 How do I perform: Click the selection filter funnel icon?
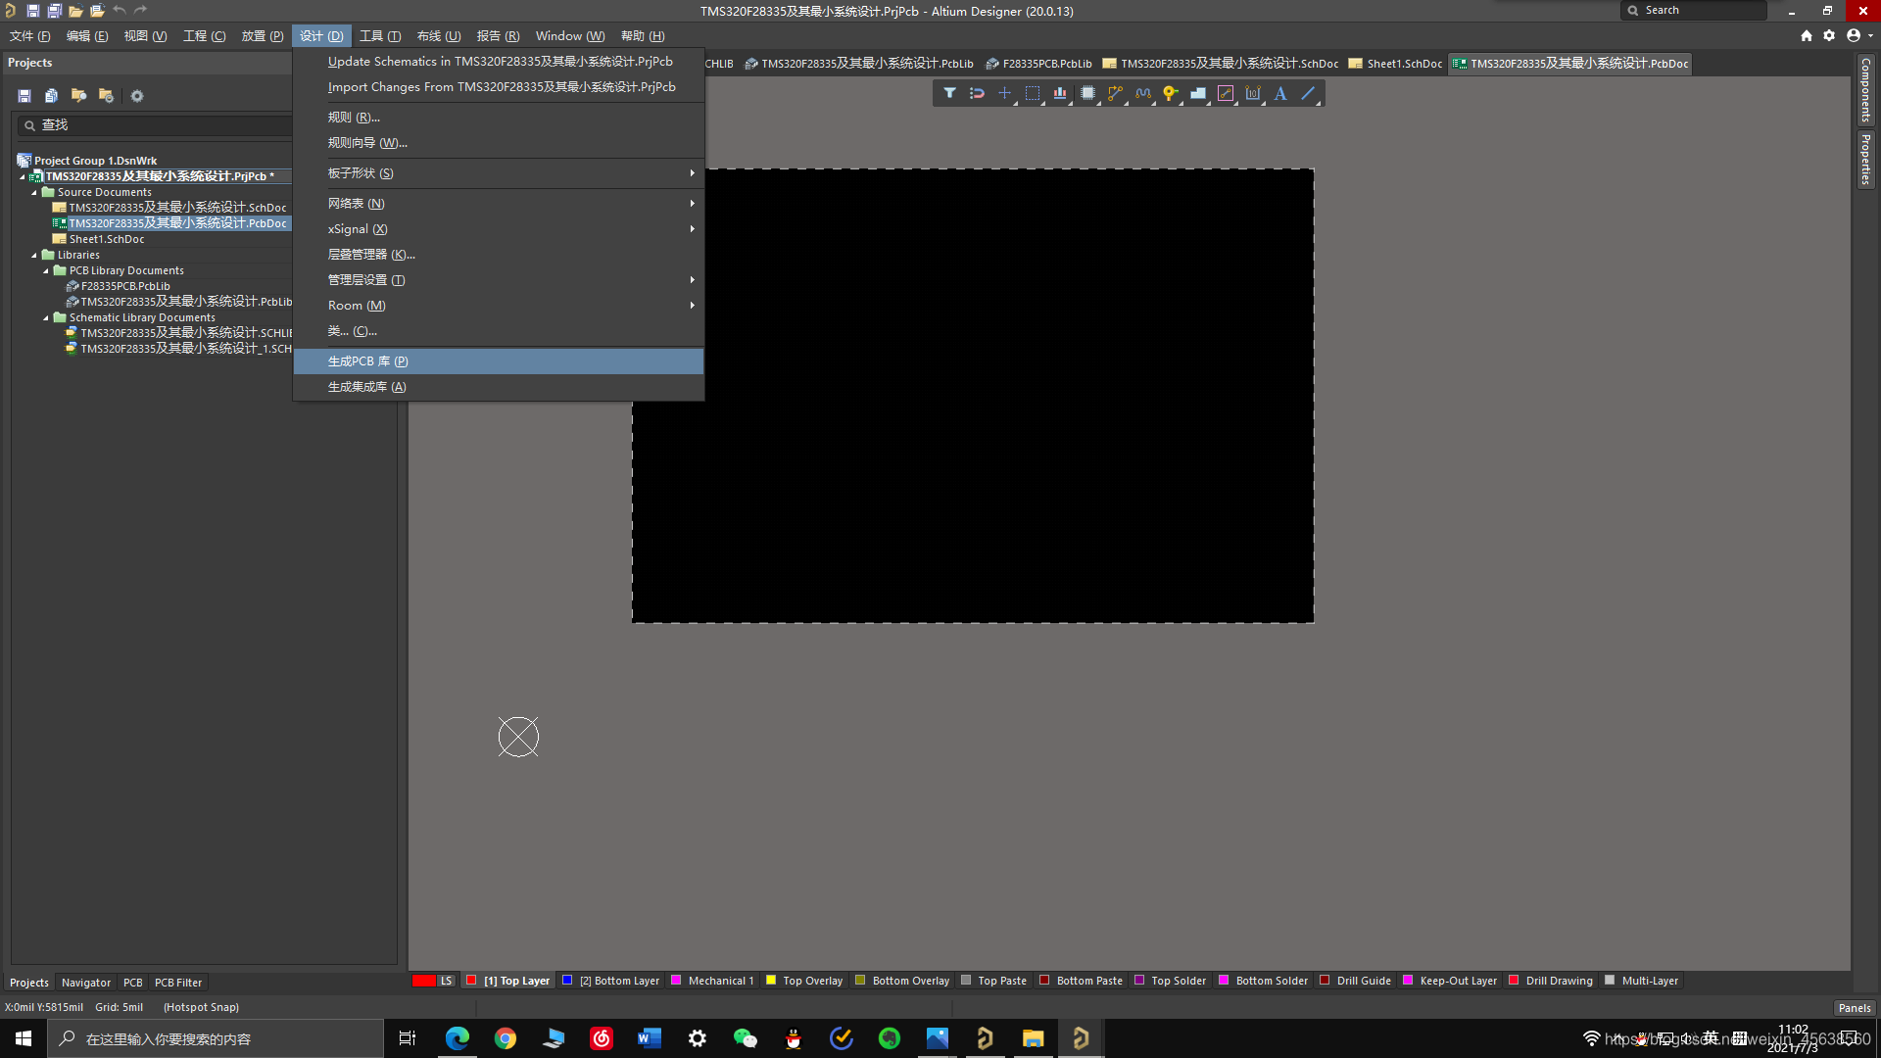949,93
